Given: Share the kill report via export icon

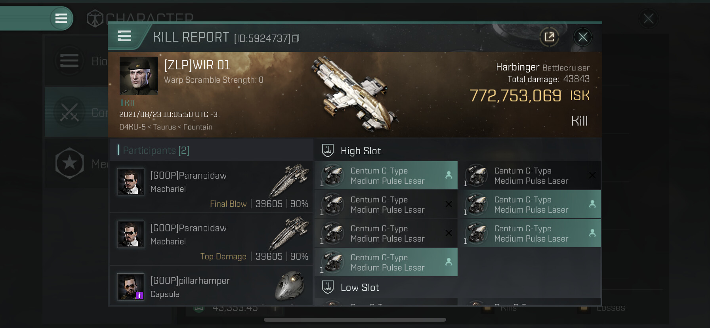Looking at the screenshot, I should coord(549,37).
